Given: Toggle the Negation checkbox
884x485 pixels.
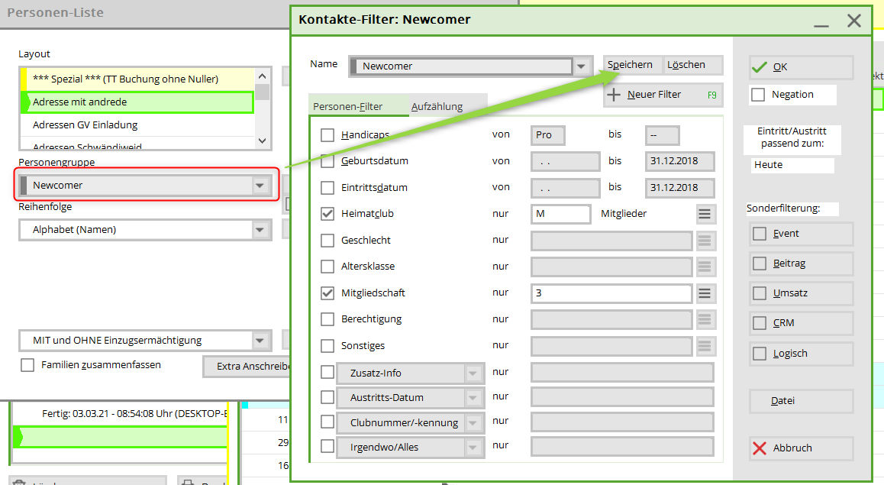Looking at the screenshot, I should pyautogui.click(x=758, y=95).
